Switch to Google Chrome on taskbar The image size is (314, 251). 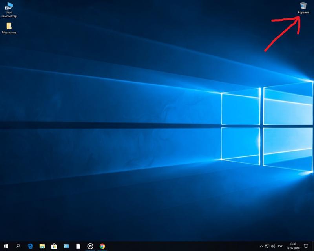102,246
